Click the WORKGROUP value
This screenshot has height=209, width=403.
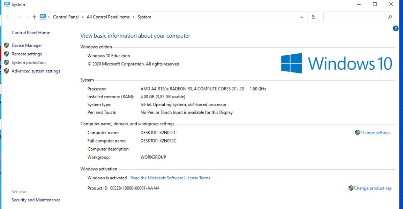point(153,157)
